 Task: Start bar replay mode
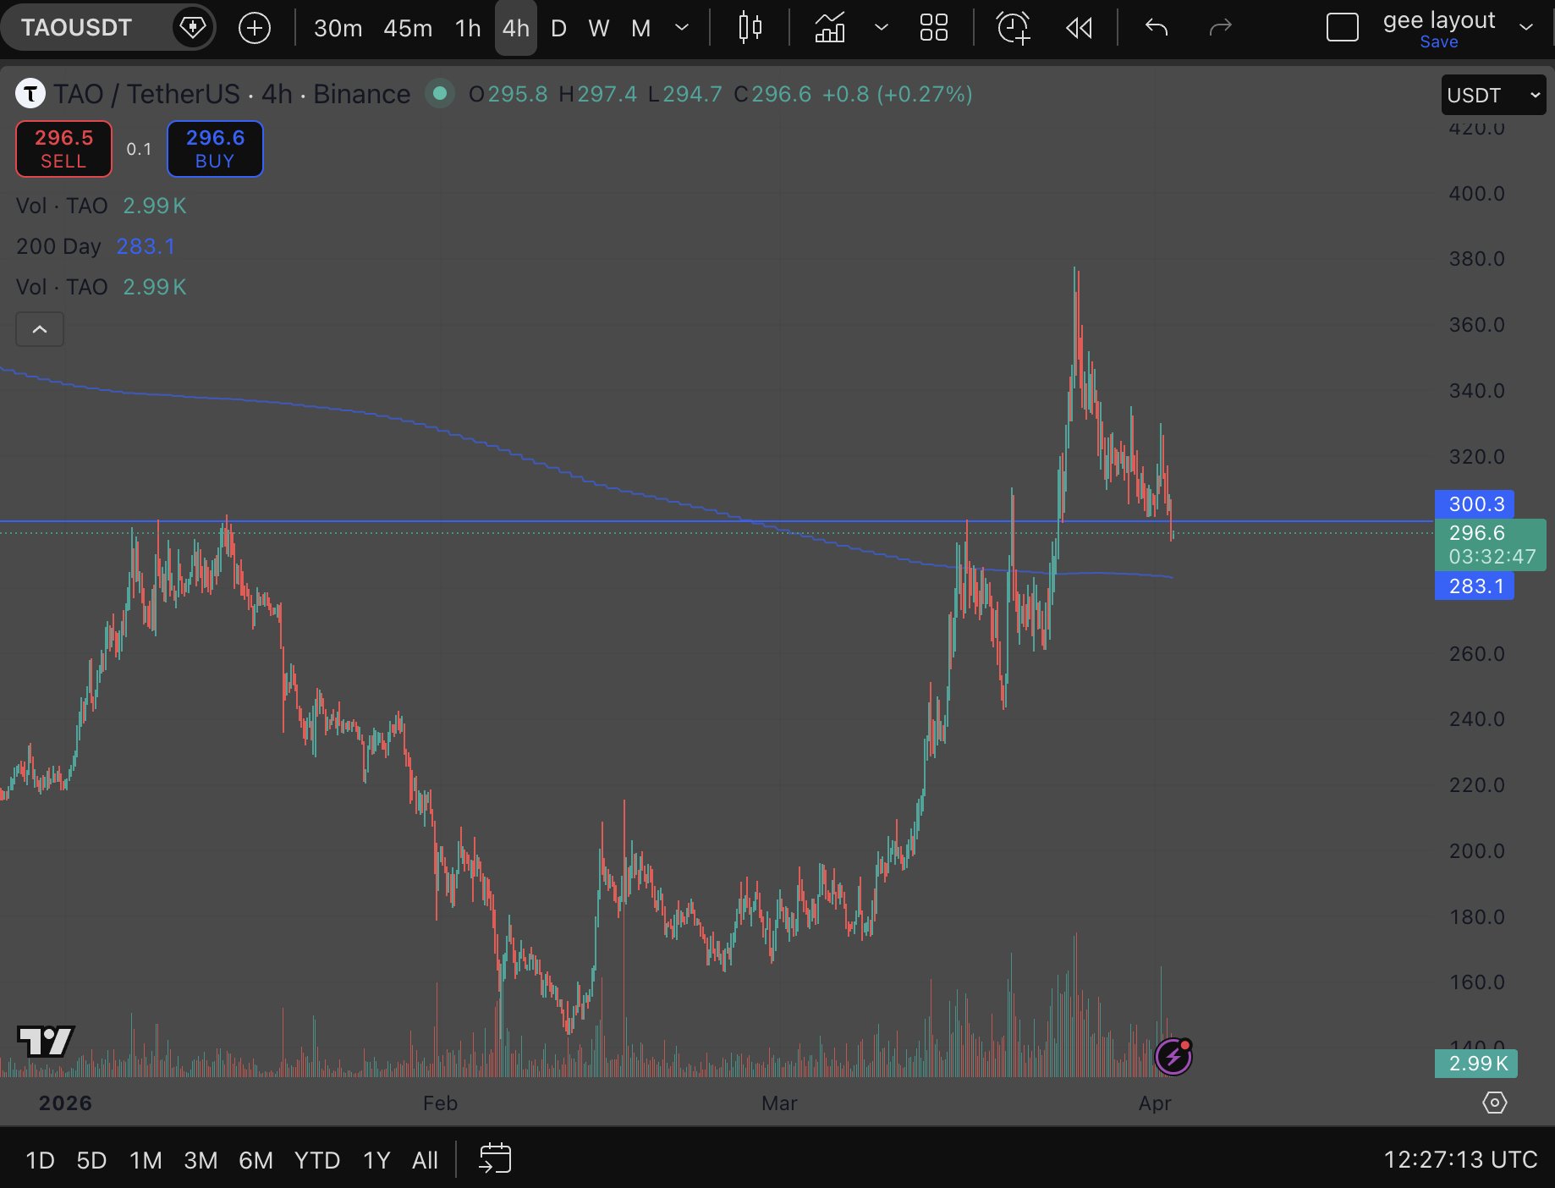point(1079,28)
